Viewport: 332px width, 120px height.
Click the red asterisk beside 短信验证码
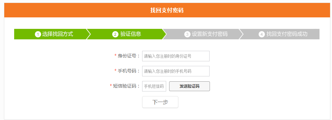pos(111,86)
